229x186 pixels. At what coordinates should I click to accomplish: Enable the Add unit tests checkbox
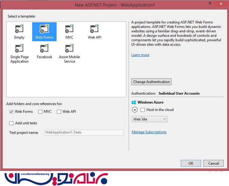coord(11,123)
